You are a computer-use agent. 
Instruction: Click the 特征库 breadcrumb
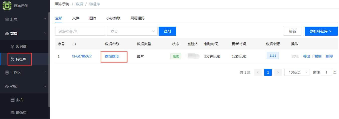[95, 4]
